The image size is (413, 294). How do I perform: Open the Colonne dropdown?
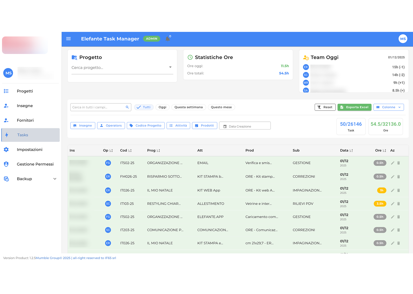click(389, 107)
